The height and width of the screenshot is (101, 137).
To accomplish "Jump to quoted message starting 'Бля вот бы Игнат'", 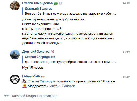I will [70, 14].
